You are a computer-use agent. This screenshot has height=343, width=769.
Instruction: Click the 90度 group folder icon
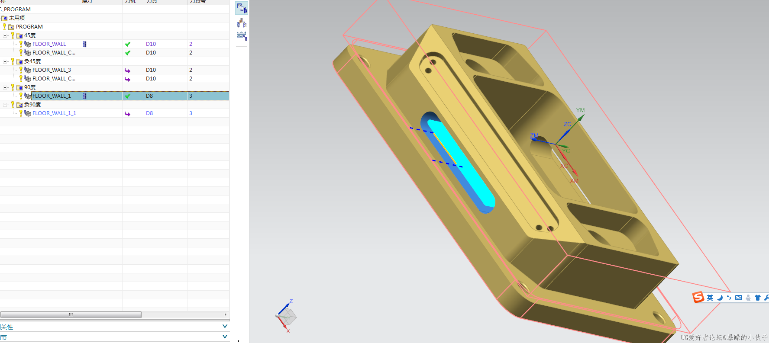click(19, 87)
